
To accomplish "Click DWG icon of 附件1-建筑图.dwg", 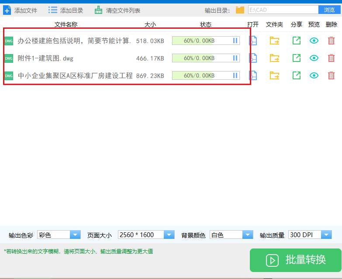I will tap(9, 58).
